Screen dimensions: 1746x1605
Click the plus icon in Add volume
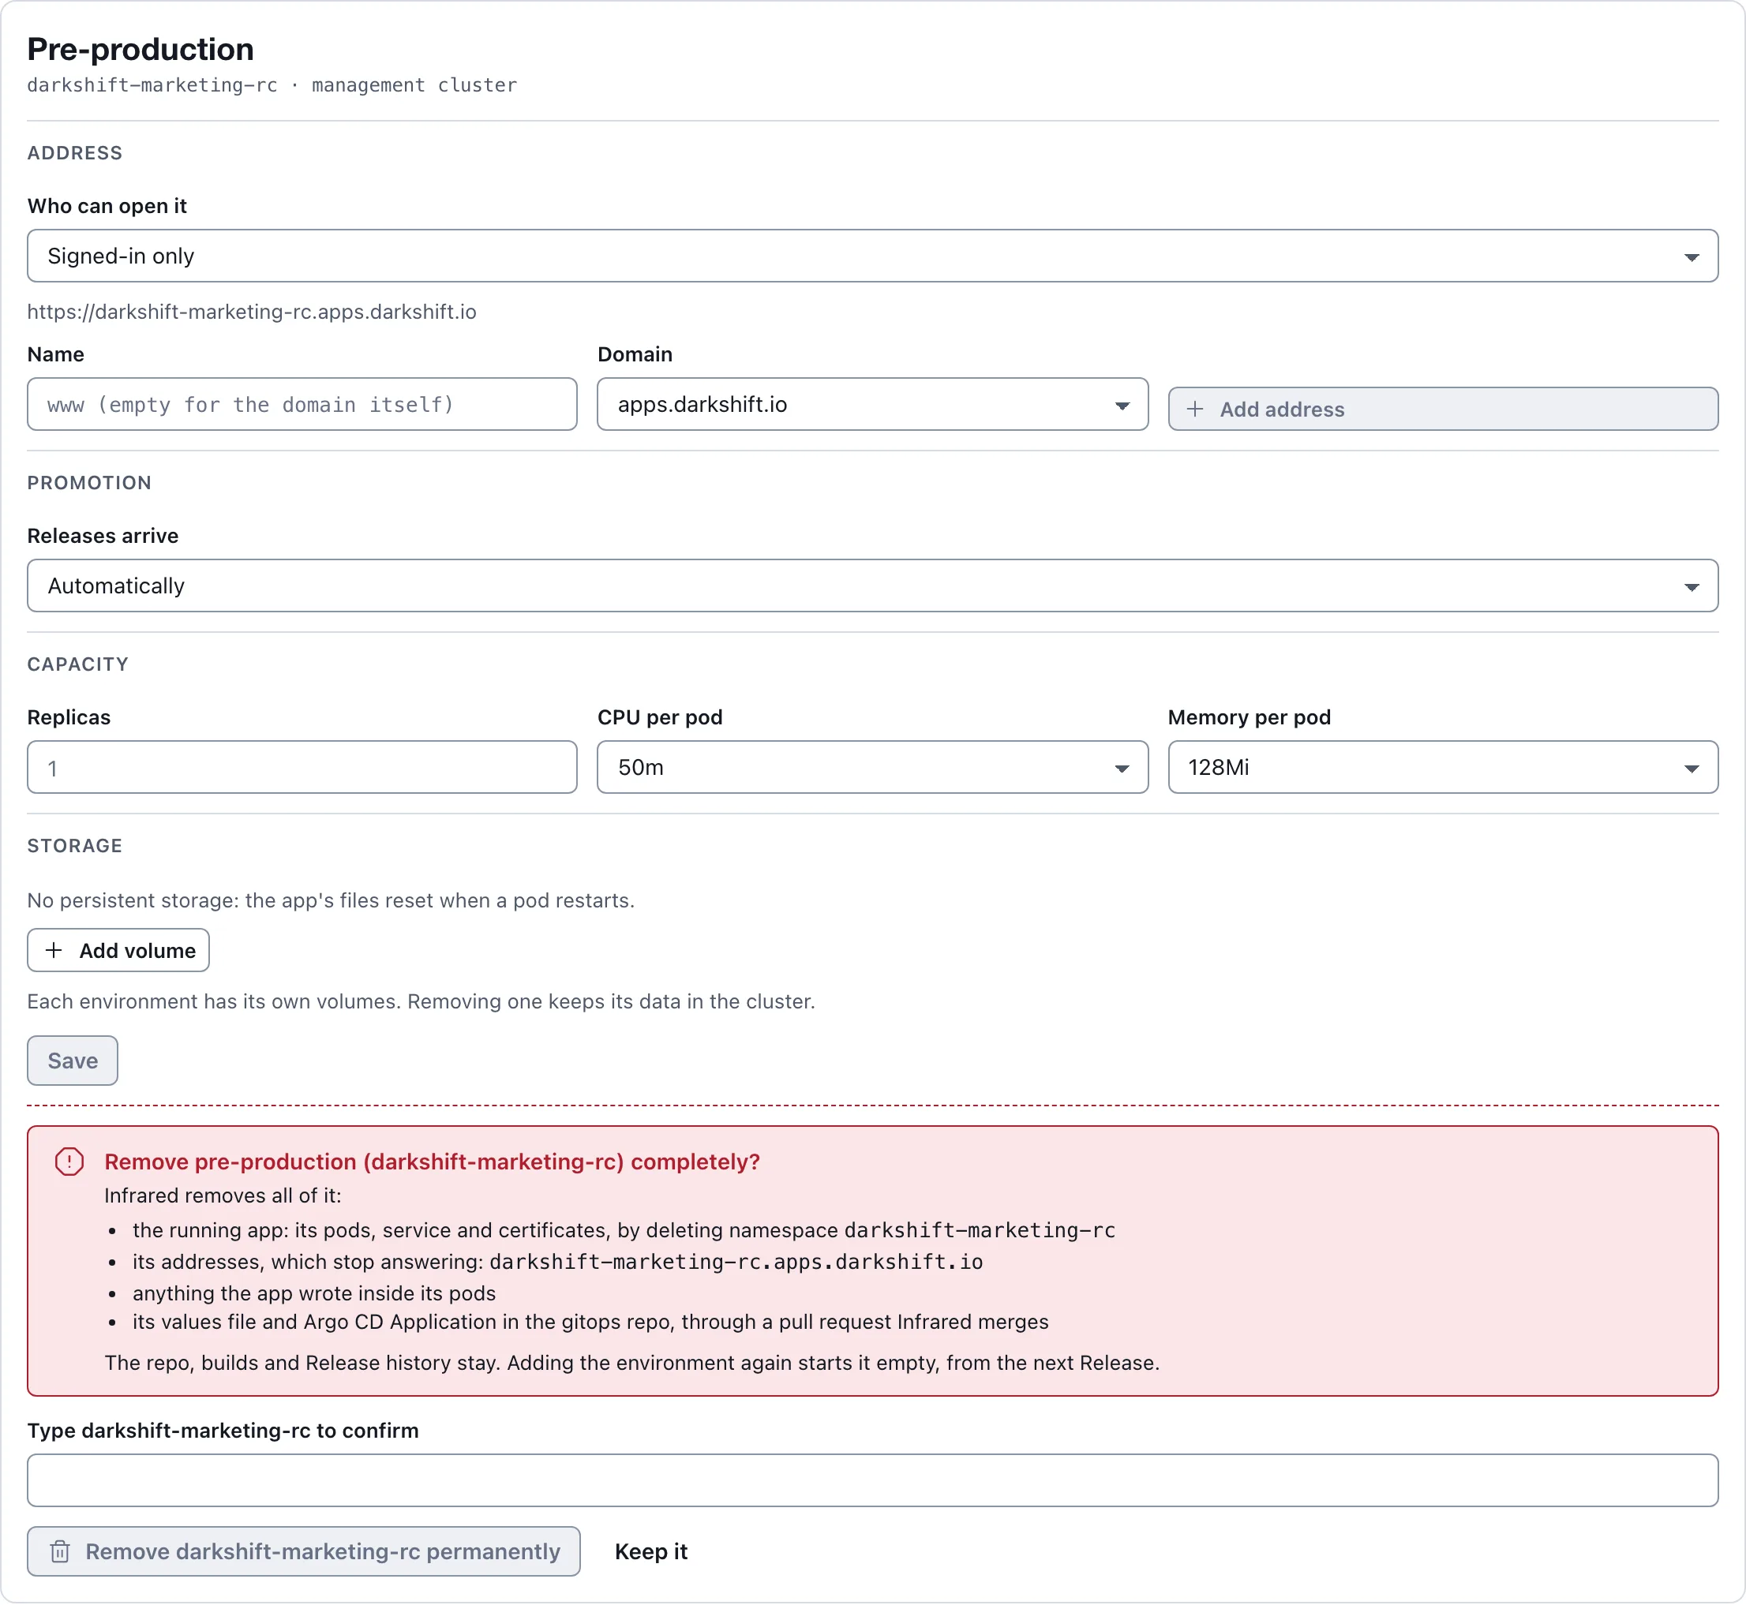pyautogui.click(x=54, y=950)
